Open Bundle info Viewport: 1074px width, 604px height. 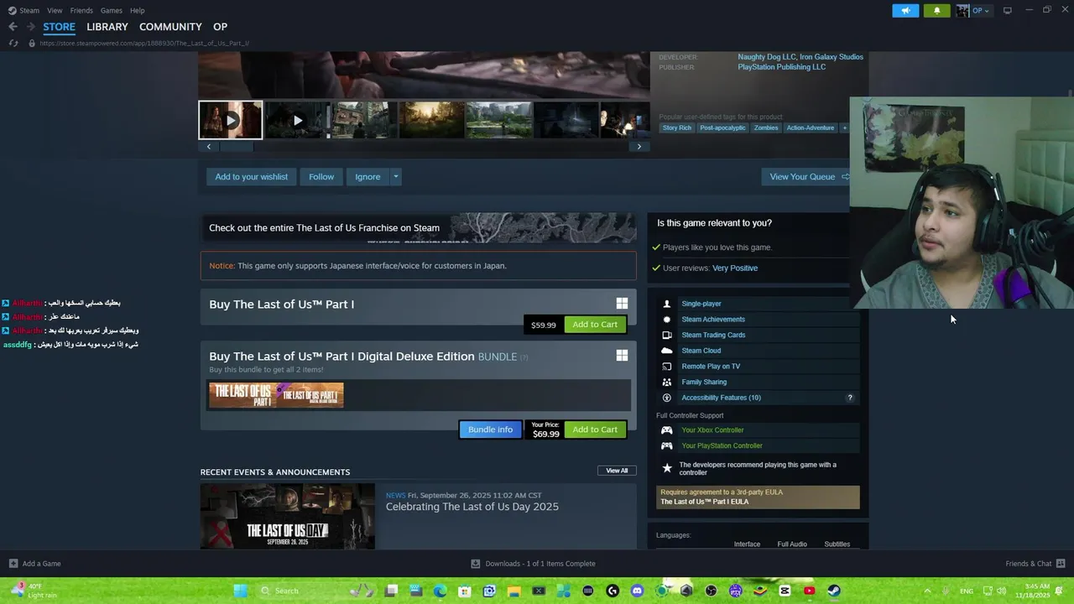[490, 430]
